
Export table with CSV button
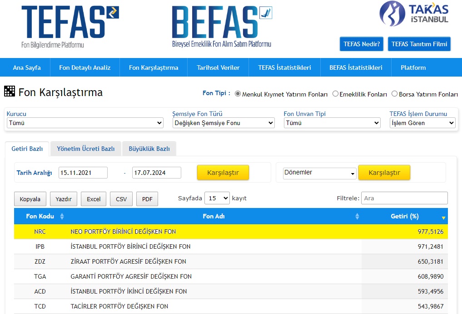coord(121,199)
